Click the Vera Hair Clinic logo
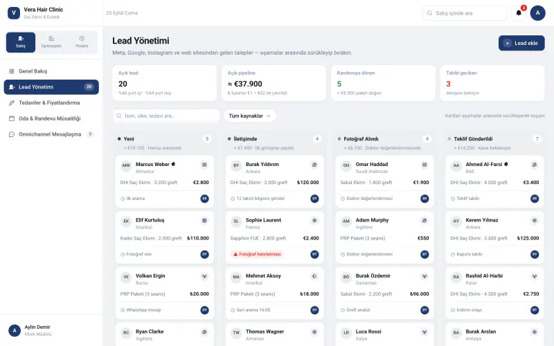 pyautogui.click(x=14, y=13)
